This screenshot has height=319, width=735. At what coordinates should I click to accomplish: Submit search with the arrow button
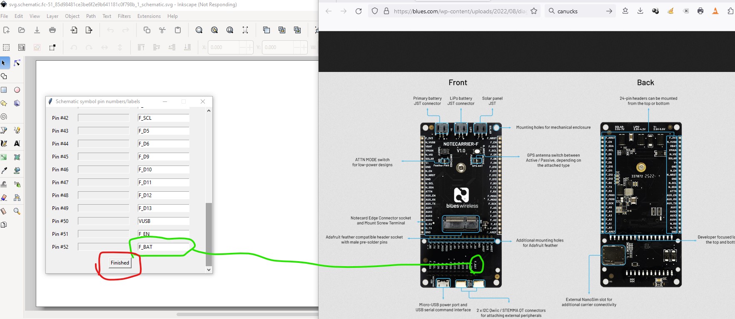click(x=609, y=11)
